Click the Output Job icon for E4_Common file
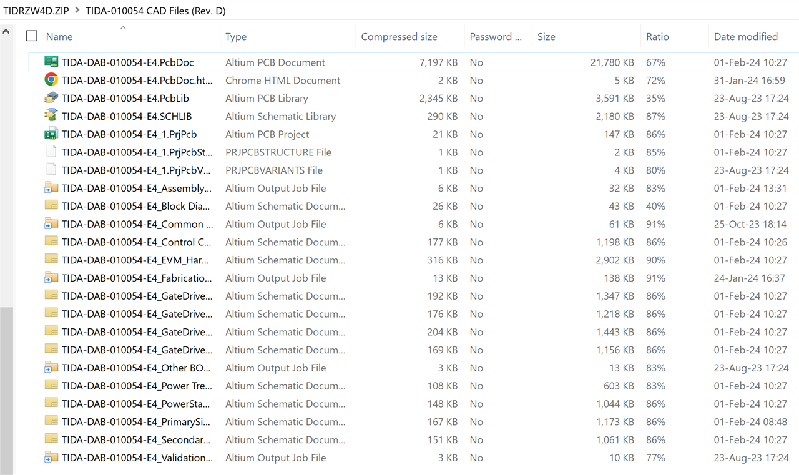The height and width of the screenshot is (475, 799). click(51, 223)
